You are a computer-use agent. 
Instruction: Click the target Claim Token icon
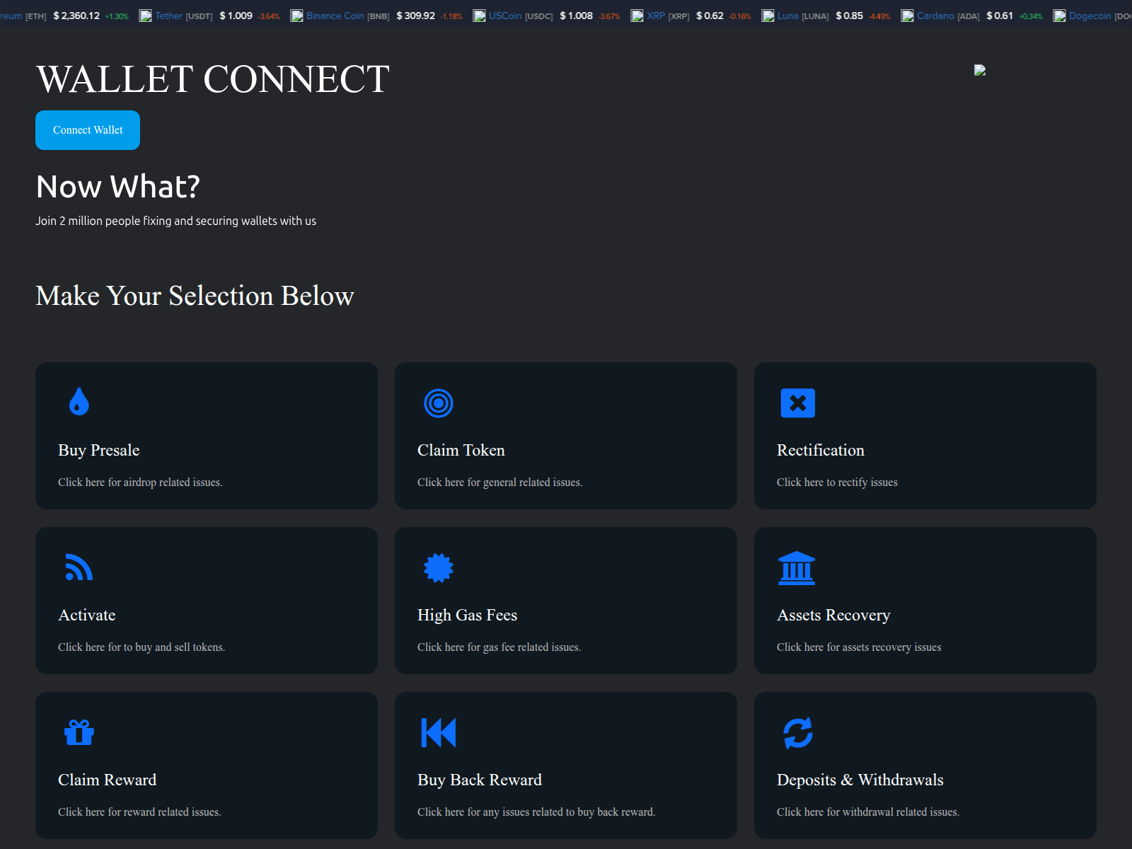click(439, 403)
